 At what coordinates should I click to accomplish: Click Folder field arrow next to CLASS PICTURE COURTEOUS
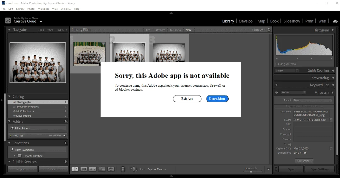click(331, 120)
